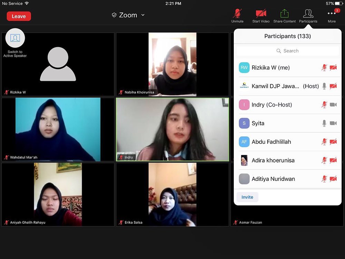Select Indry's highlighted video tile
The width and height of the screenshot is (345, 259).
point(172,129)
